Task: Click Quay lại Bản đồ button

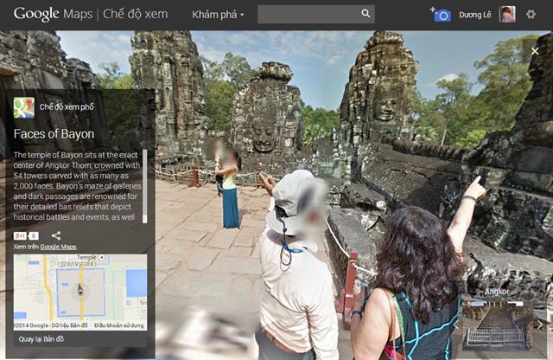Action: (41, 339)
